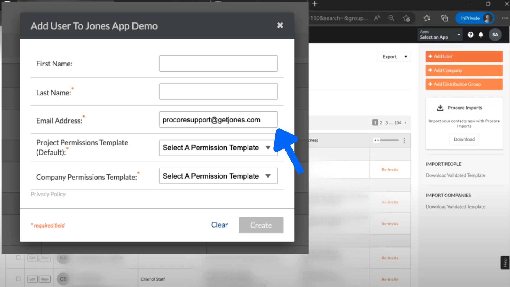510x287 pixels.
Task: Click the CB avatar in the user list
Action: pyautogui.click(x=63, y=279)
